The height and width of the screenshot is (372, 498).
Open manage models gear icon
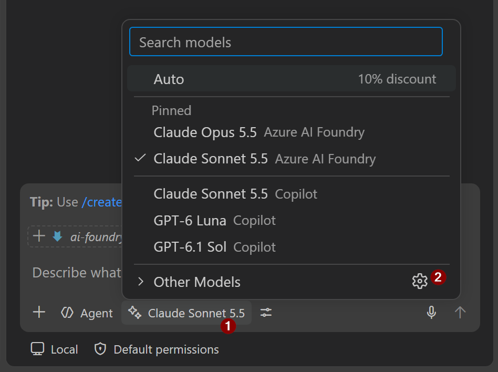pyautogui.click(x=420, y=281)
